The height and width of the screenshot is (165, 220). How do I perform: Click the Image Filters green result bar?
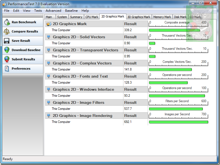[176, 109]
